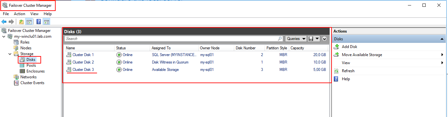Image resolution: width=448 pixels, height=117 pixels.
Task: Select the Failover Cluster Manager root node
Action: click(29, 31)
